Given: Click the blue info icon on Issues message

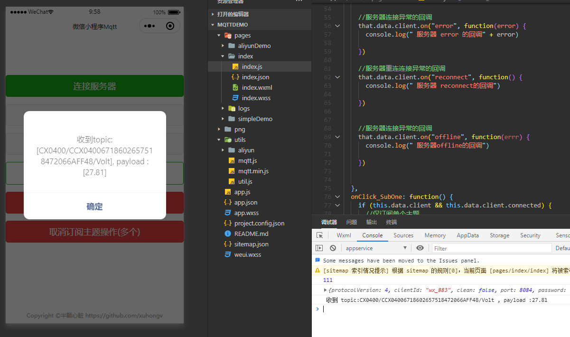Looking at the screenshot, I should tap(318, 260).
